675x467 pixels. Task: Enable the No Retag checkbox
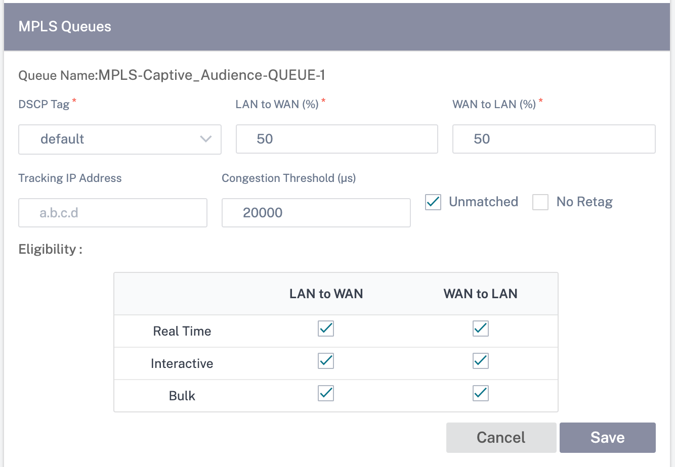click(x=540, y=202)
